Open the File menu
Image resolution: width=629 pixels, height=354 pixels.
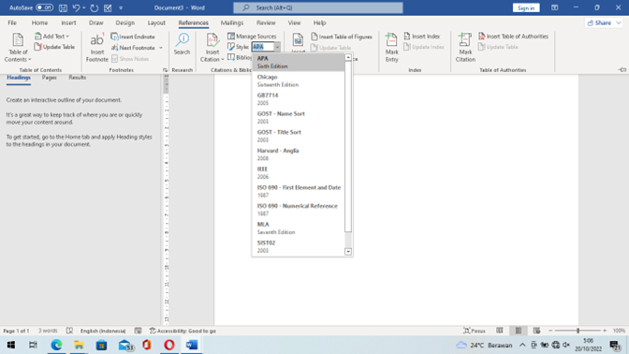(12, 22)
